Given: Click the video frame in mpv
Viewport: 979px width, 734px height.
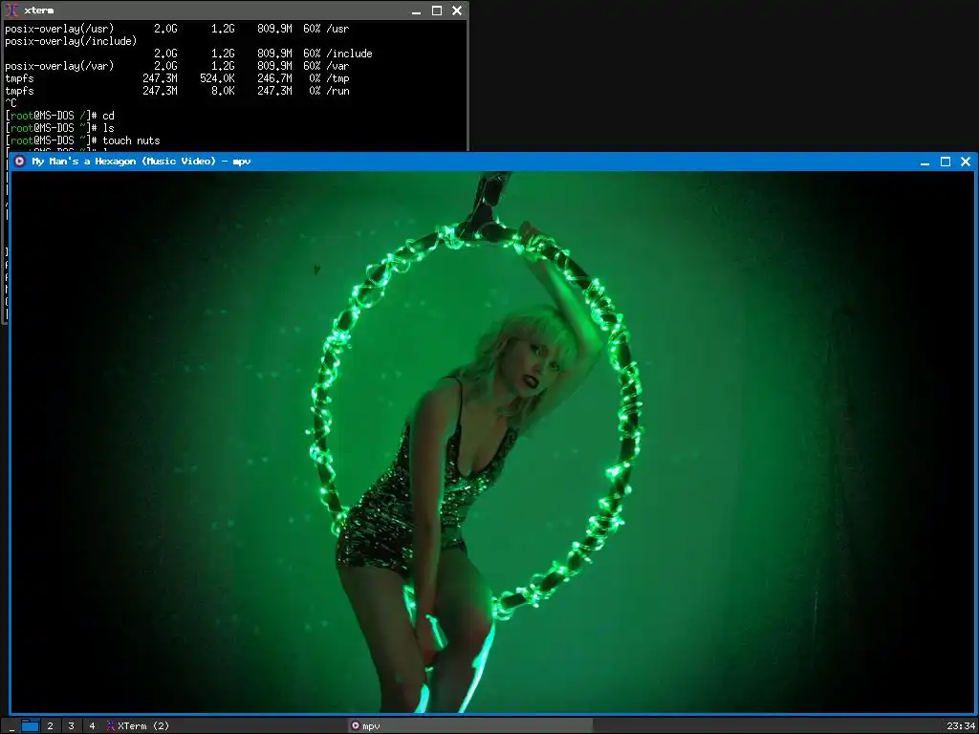Looking at the screenshot, I should tap(492, 442).
